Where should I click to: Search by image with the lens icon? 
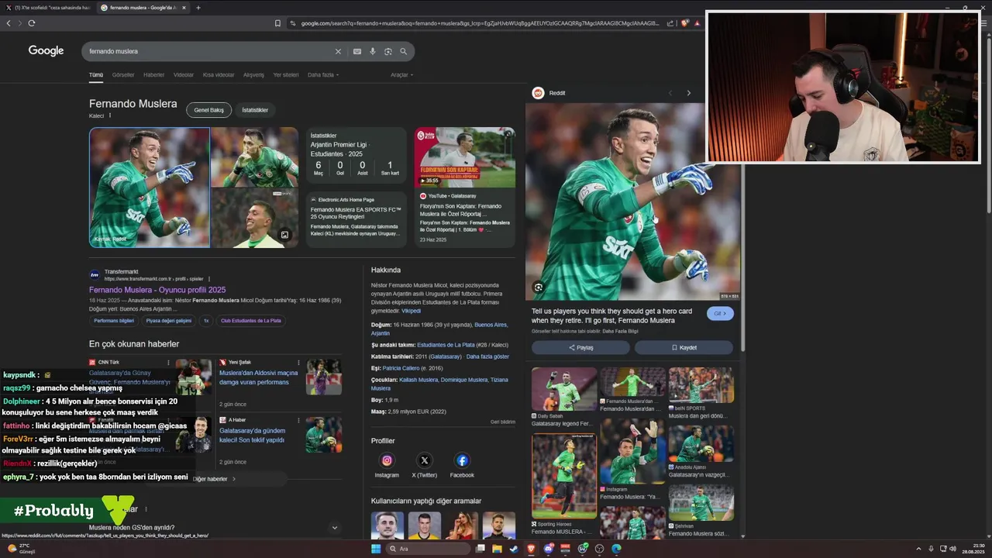tap(387, 51)
